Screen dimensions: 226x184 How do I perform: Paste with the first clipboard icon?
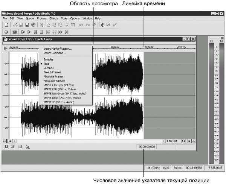(54, 25)
